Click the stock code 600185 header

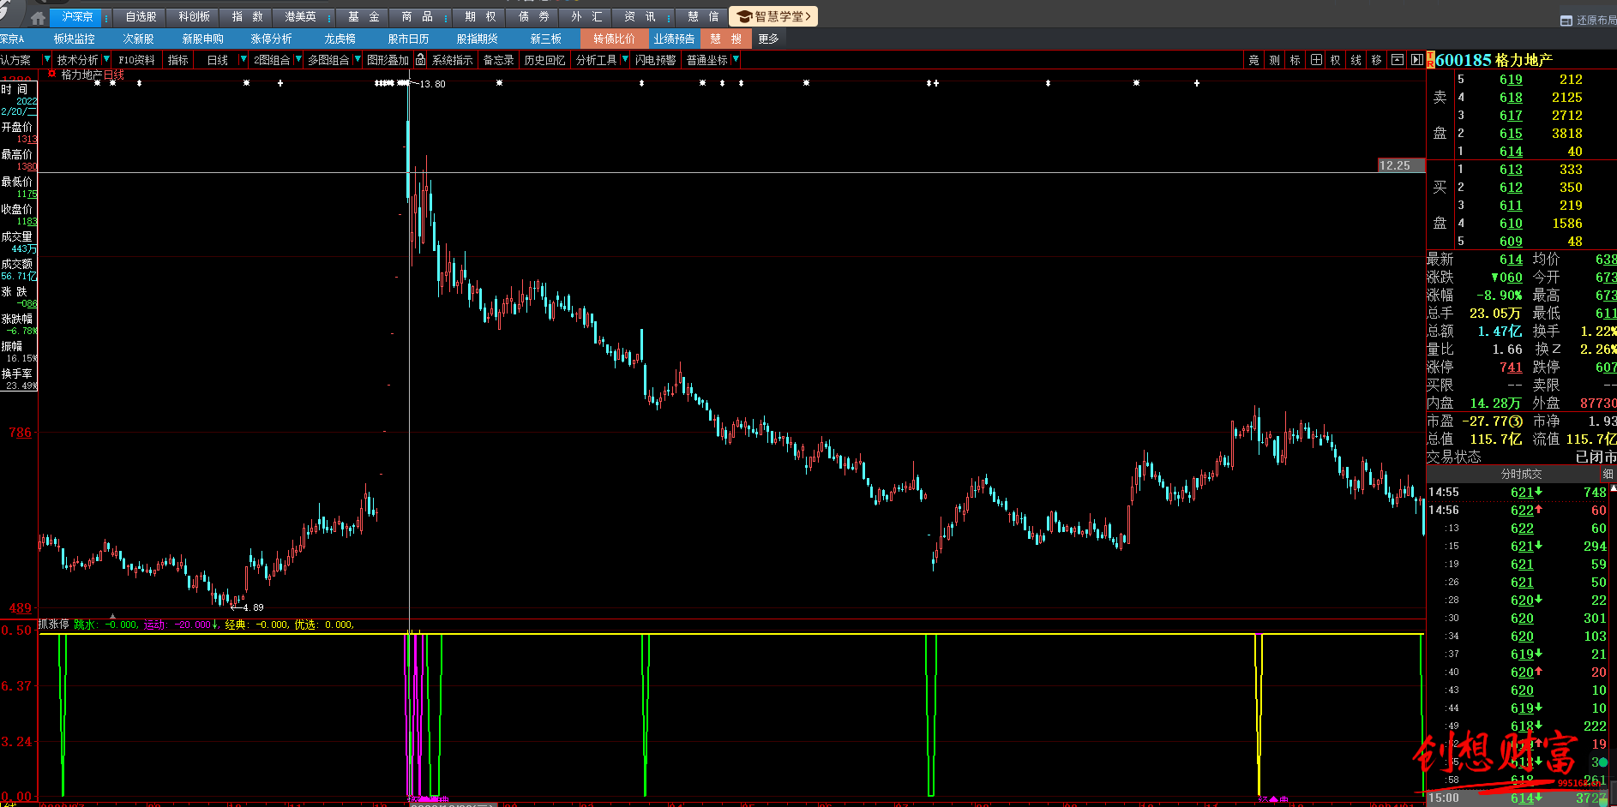1464,60
